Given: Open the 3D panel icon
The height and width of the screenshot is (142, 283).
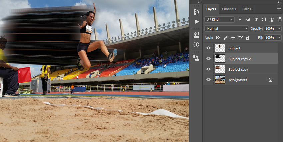Looking at the screenshot, I should coord(196,35).
